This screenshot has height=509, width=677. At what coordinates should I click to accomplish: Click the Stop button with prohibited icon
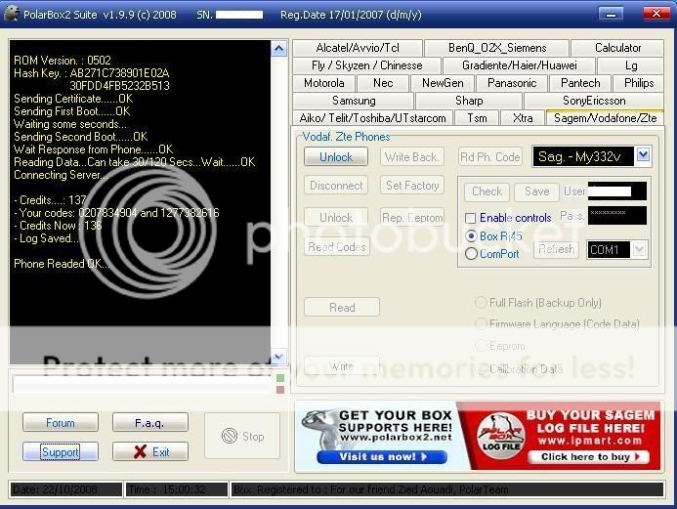click(242, 436)
